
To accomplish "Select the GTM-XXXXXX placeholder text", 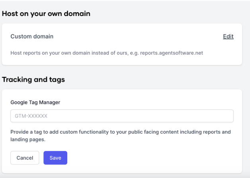I will point(31,116).
